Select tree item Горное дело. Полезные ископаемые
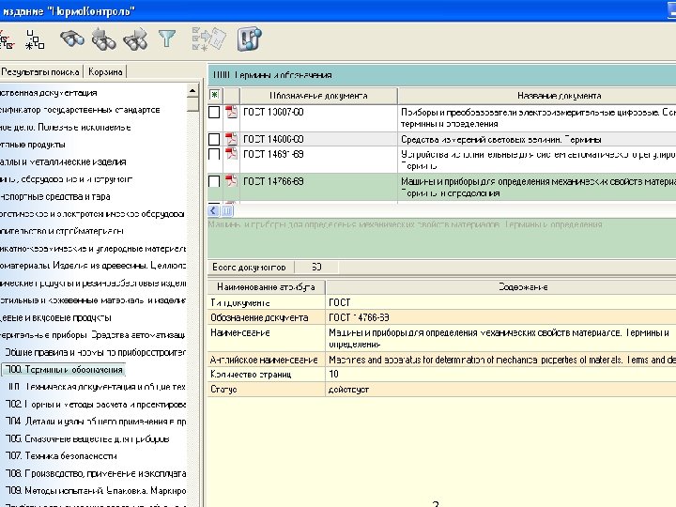Viewport: 676px width, 507px height. [66, 127]
